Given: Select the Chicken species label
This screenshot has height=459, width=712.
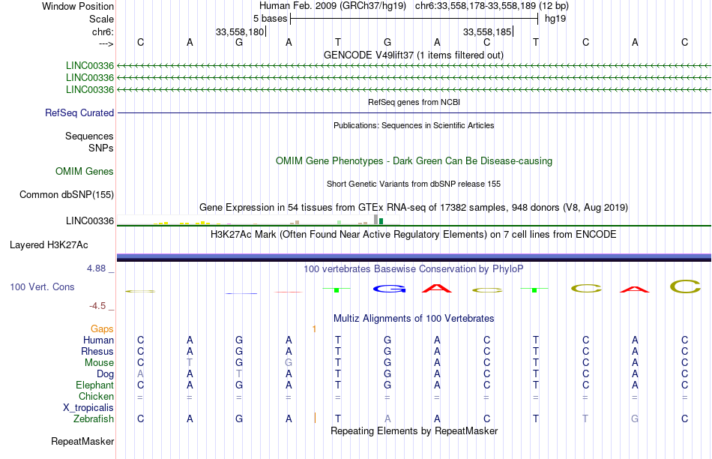Looking at the screenshot, I should tap(96, 396).
